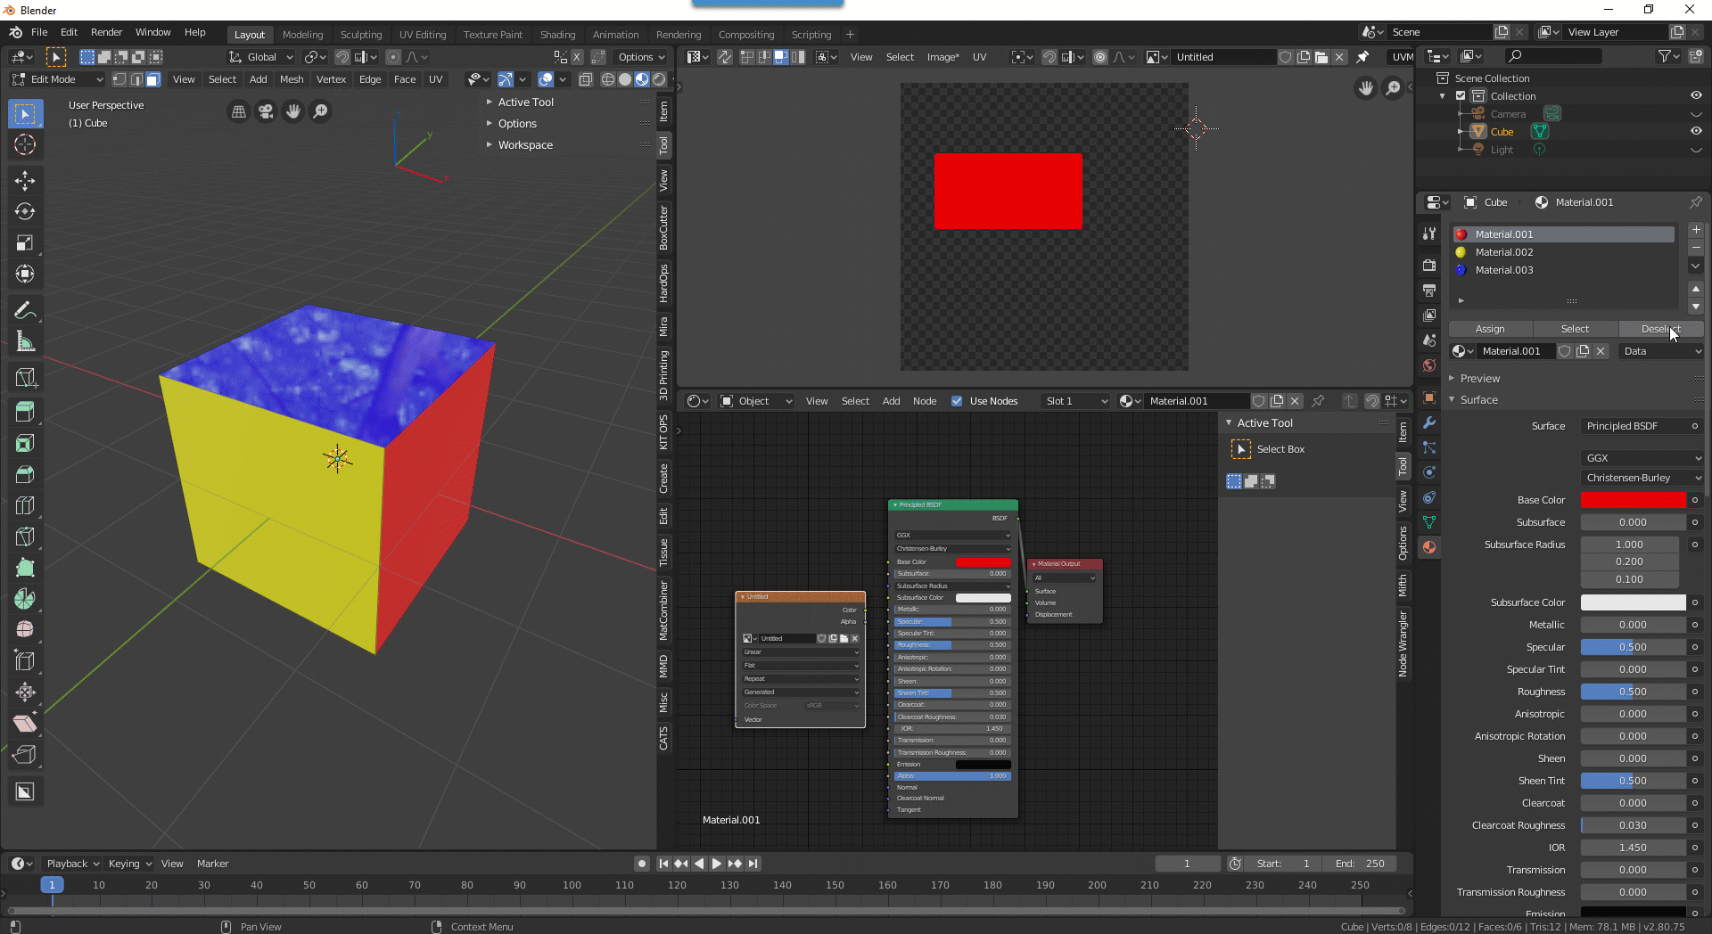This screenshot has width=1712, height=934.
Task: Toggle the Use Nodes checkbox
Action: click(957, 401)
